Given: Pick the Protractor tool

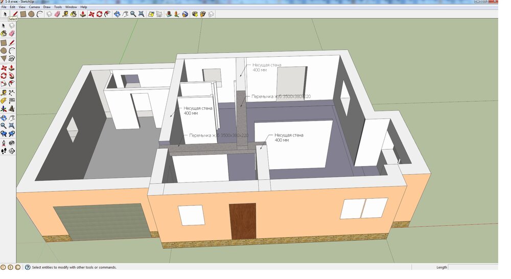Looking at the screenshot, I should pyautogui.click(x=4, y=101).
